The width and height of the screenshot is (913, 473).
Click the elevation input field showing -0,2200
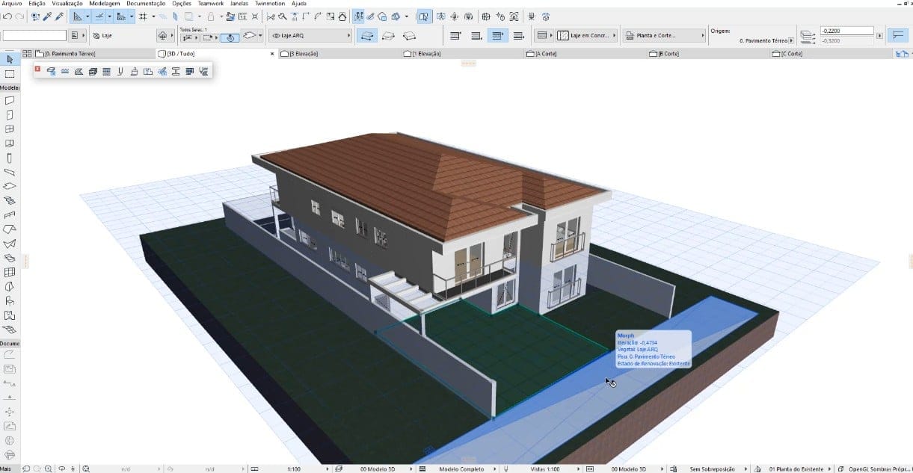(x=846, y=31)
